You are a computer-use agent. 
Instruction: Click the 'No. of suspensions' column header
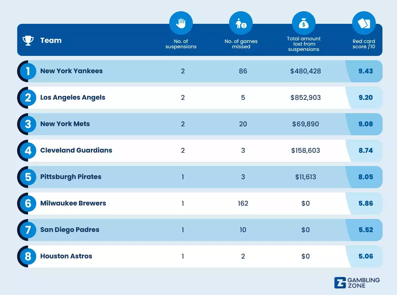click(181, 44)
